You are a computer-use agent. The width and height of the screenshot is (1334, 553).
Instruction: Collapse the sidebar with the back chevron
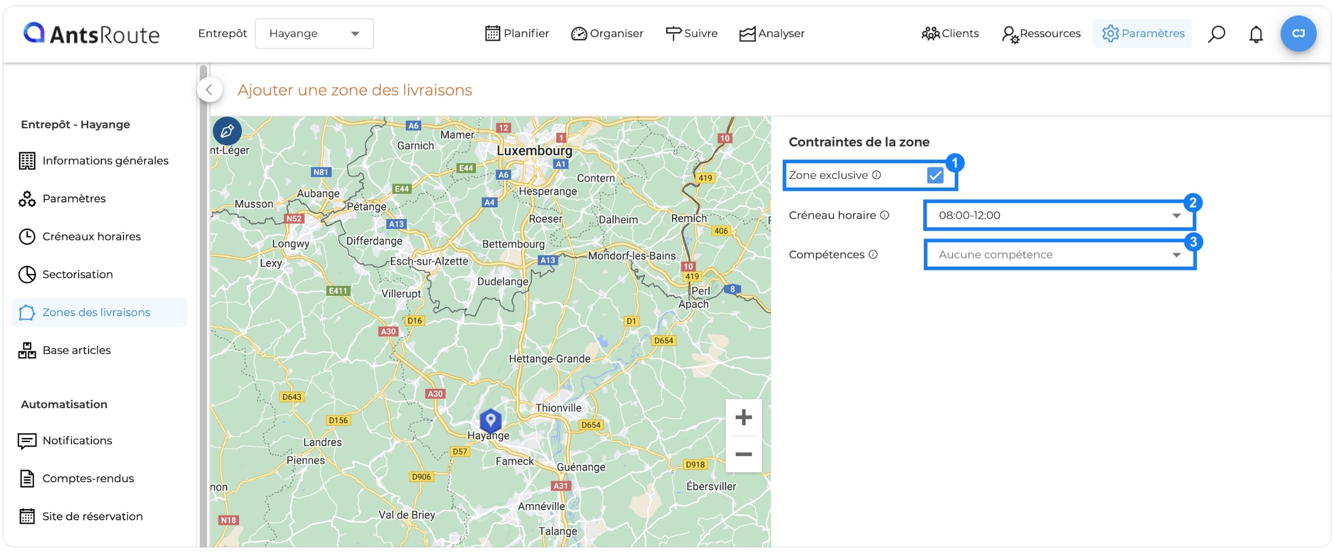209,90
